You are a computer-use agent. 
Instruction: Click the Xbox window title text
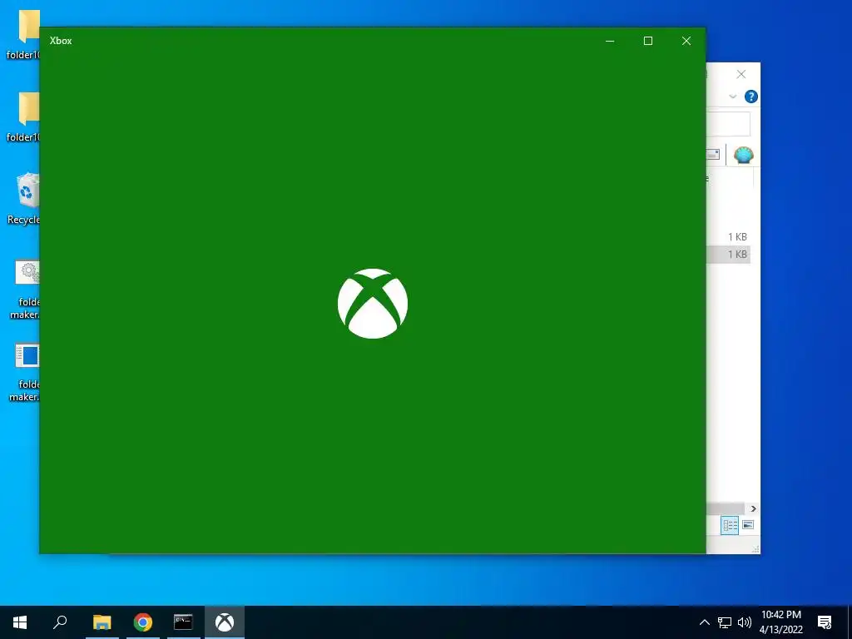60,41
